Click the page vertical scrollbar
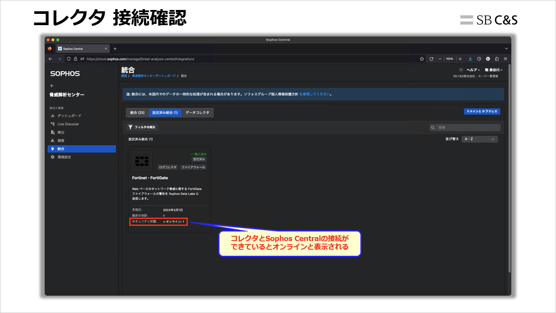 (509, 169)
